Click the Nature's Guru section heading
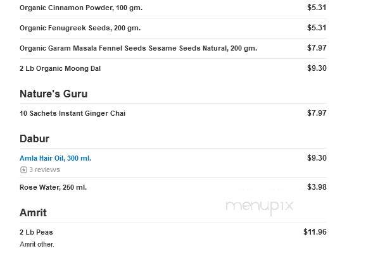Image resolution: width=373 pixels, height=258 pixels. coord(54,94)
